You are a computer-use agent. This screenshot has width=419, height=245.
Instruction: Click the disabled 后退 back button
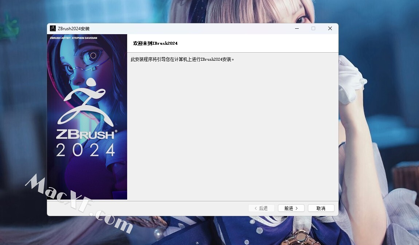click(261, 208)
